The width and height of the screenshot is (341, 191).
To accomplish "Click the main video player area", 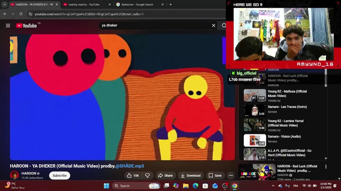I will point(122,97).
